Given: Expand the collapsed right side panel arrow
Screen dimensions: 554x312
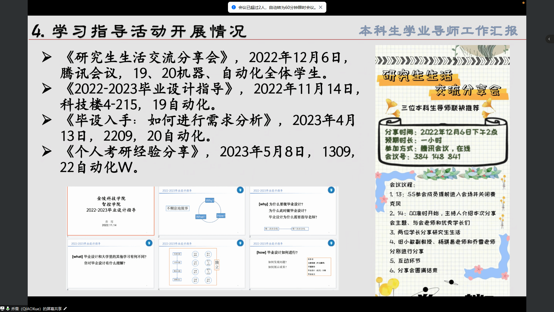Looking at the screenshot, I should (549, 39).
